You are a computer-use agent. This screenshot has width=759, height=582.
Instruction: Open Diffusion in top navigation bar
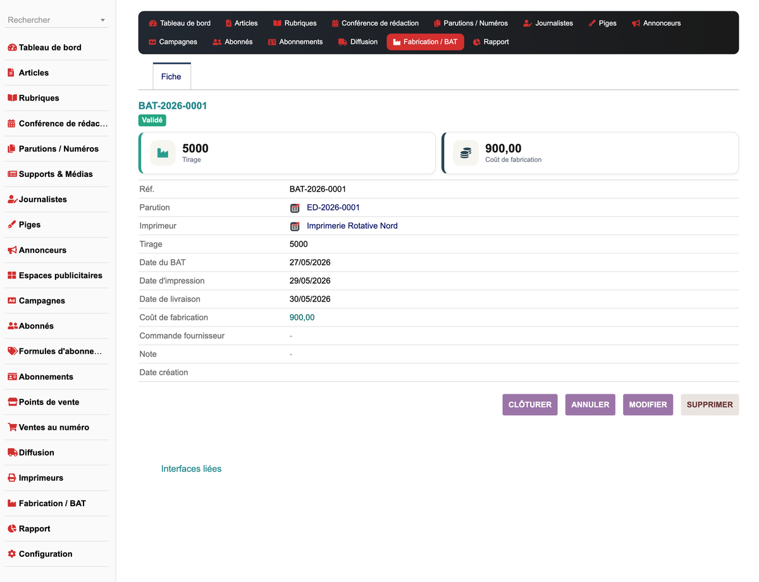[x=358, y=42]
